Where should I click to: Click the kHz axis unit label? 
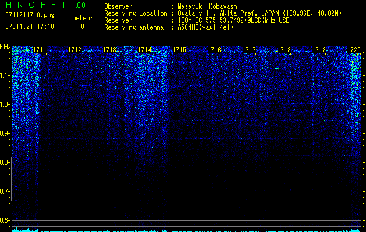point(5,48)
